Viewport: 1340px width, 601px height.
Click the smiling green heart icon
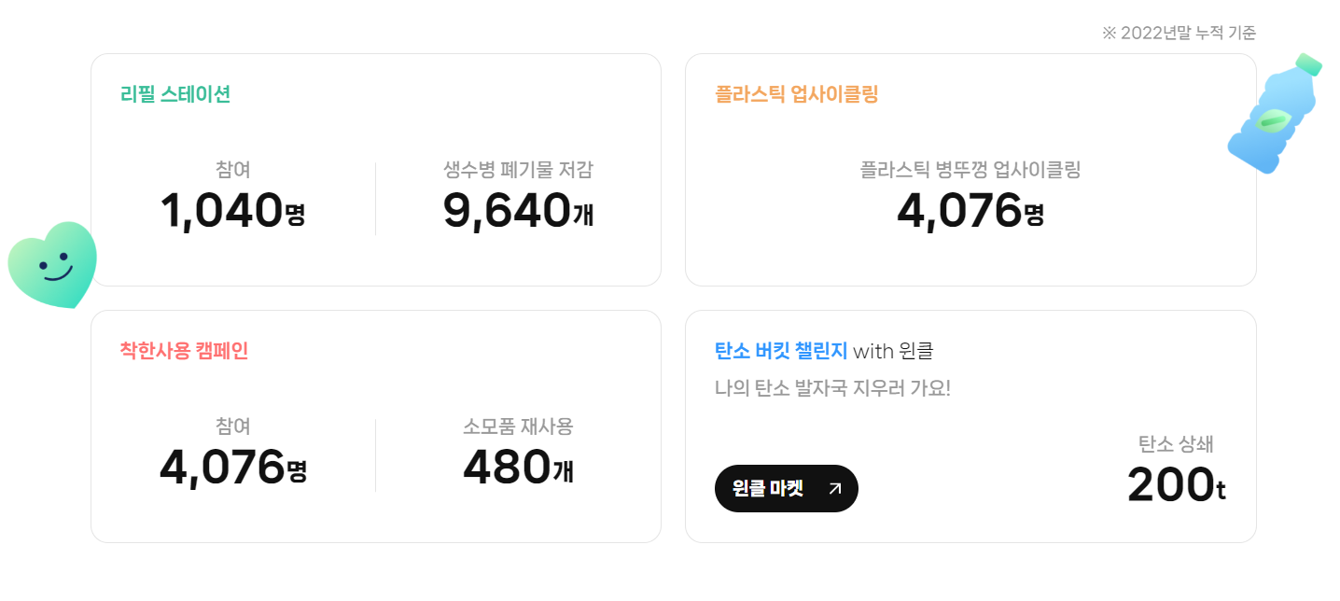pyautogui.click(x=52, y=265)
